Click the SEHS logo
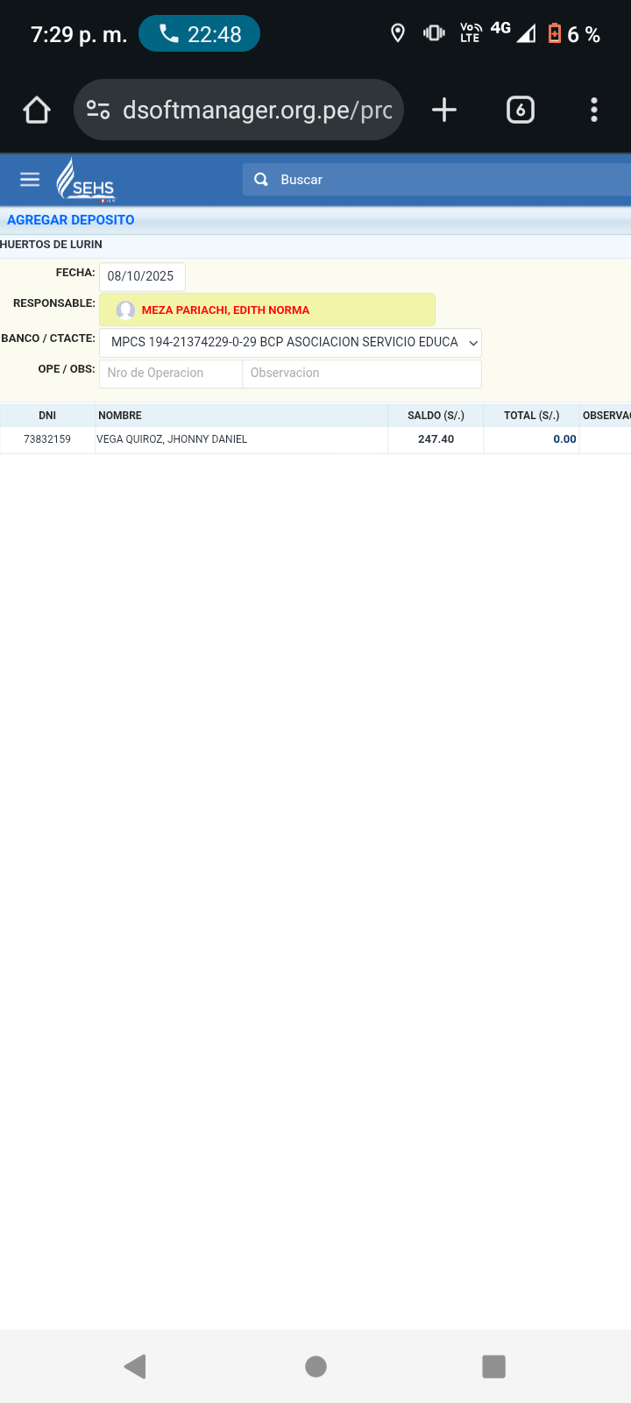631x1403 pixels. [x=86, y=181]
